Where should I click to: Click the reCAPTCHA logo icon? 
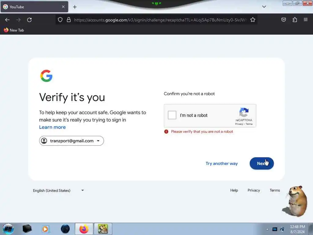click(244, 112)
